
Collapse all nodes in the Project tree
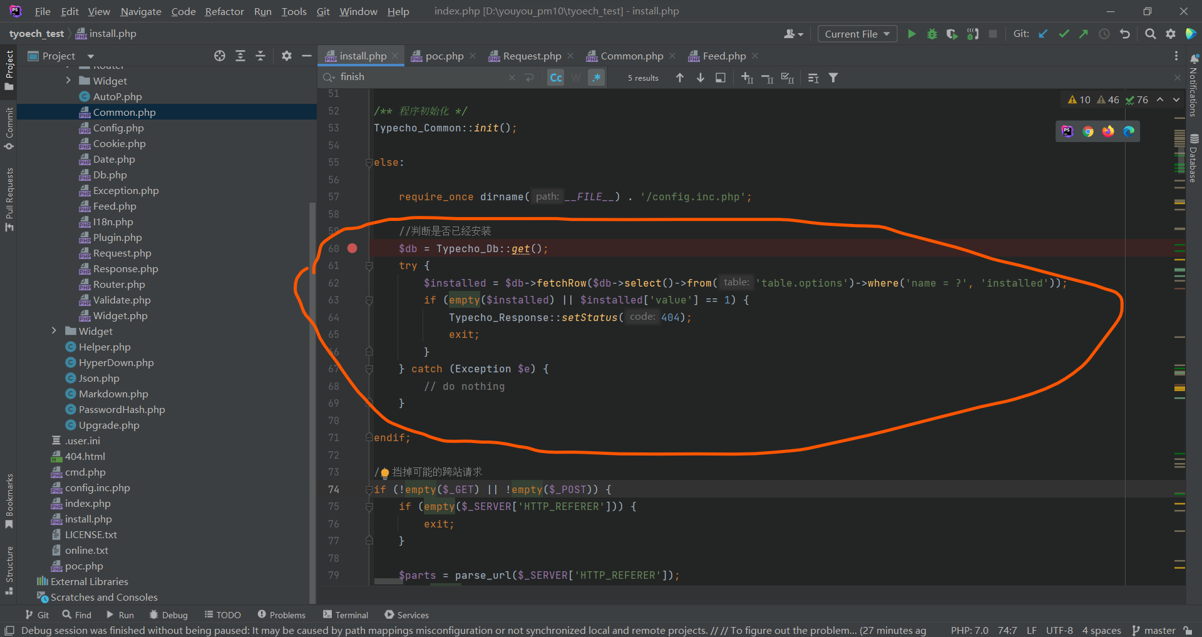pyautogui.click(x=260, y=56)
